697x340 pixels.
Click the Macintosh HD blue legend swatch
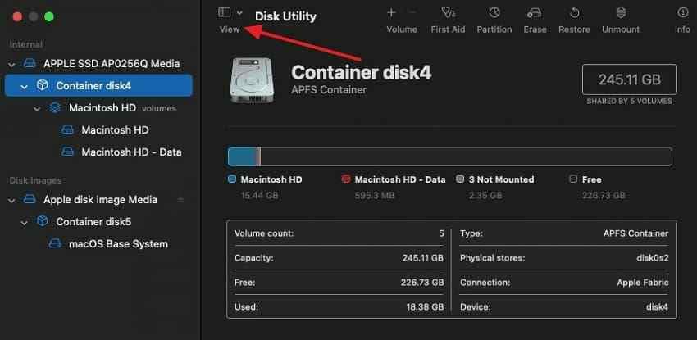pos(231,179)
